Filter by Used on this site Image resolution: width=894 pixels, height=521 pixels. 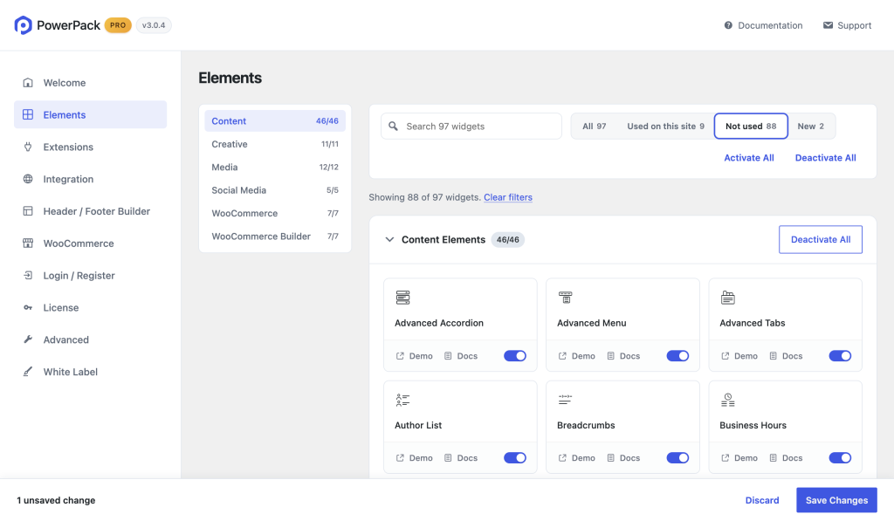(665, 126)
